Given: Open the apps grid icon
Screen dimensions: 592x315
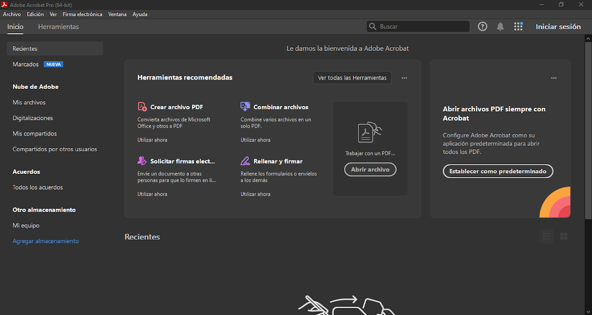Looking at the screenshot, I should coord(518,27).
